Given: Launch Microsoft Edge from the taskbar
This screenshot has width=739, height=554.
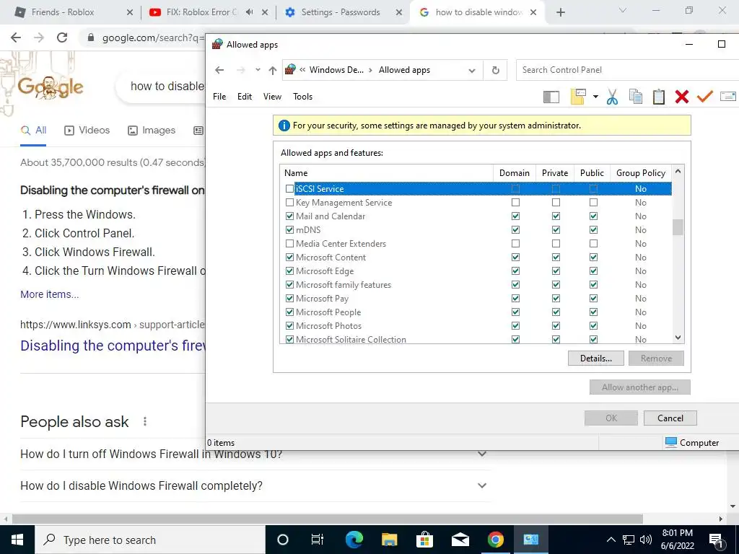Looking at the screenshot, I should (354, 540).
